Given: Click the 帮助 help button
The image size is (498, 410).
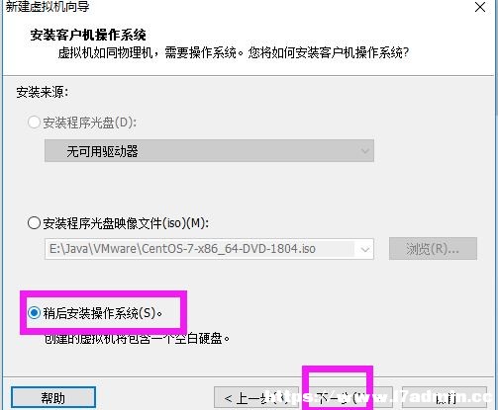Looking at the screenshot, I should (x=53, y=398).
